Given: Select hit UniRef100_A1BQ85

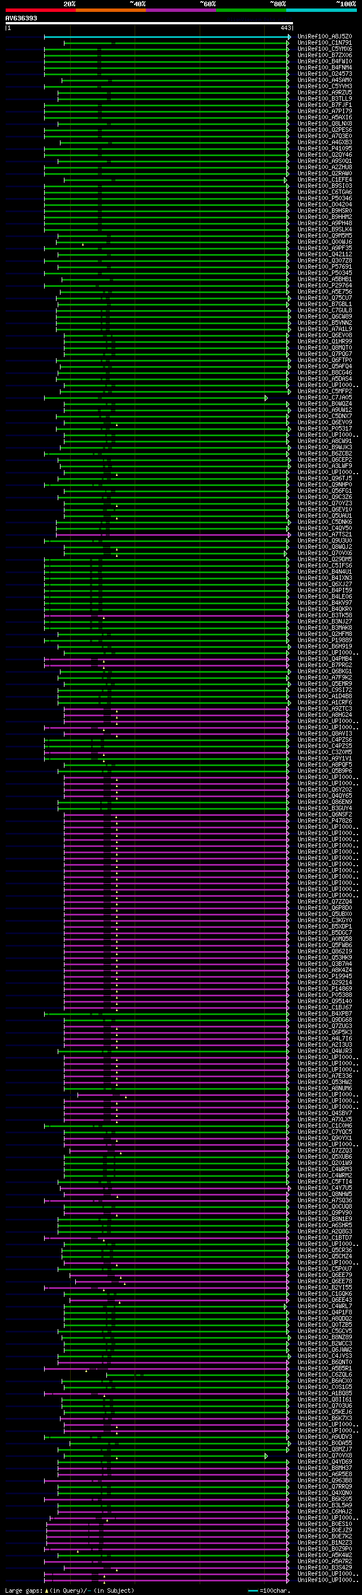Looking at the screenshot, I should point(324,1393).
